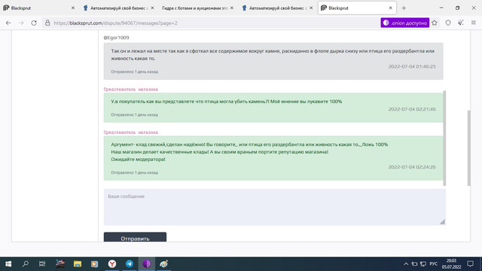Open File Explorer from the taskbar
This screenshot has height=271, width=482.
pos(77,264)
